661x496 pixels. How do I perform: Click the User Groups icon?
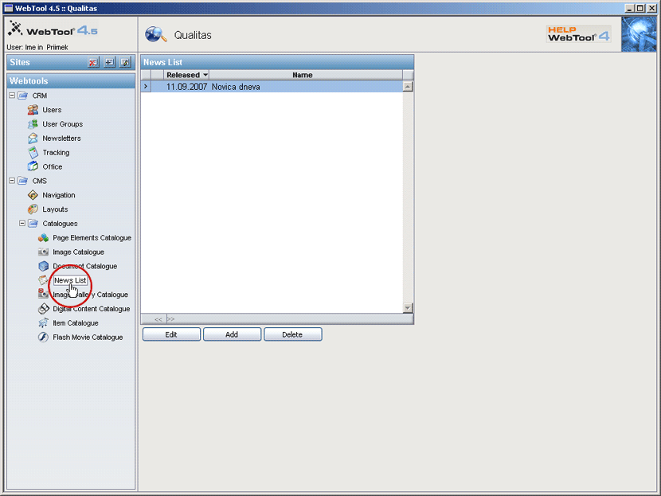pos(33,124)
